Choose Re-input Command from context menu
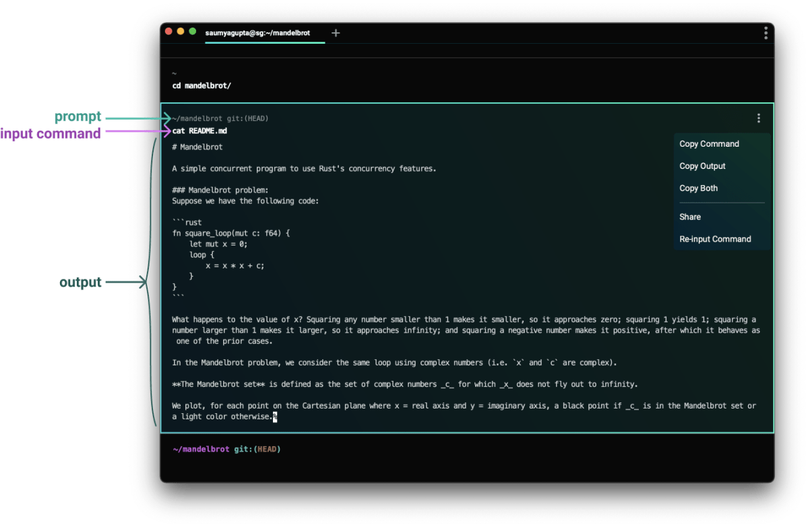Image resolution: width=808 pixels, height=527 pixels. 715,240
